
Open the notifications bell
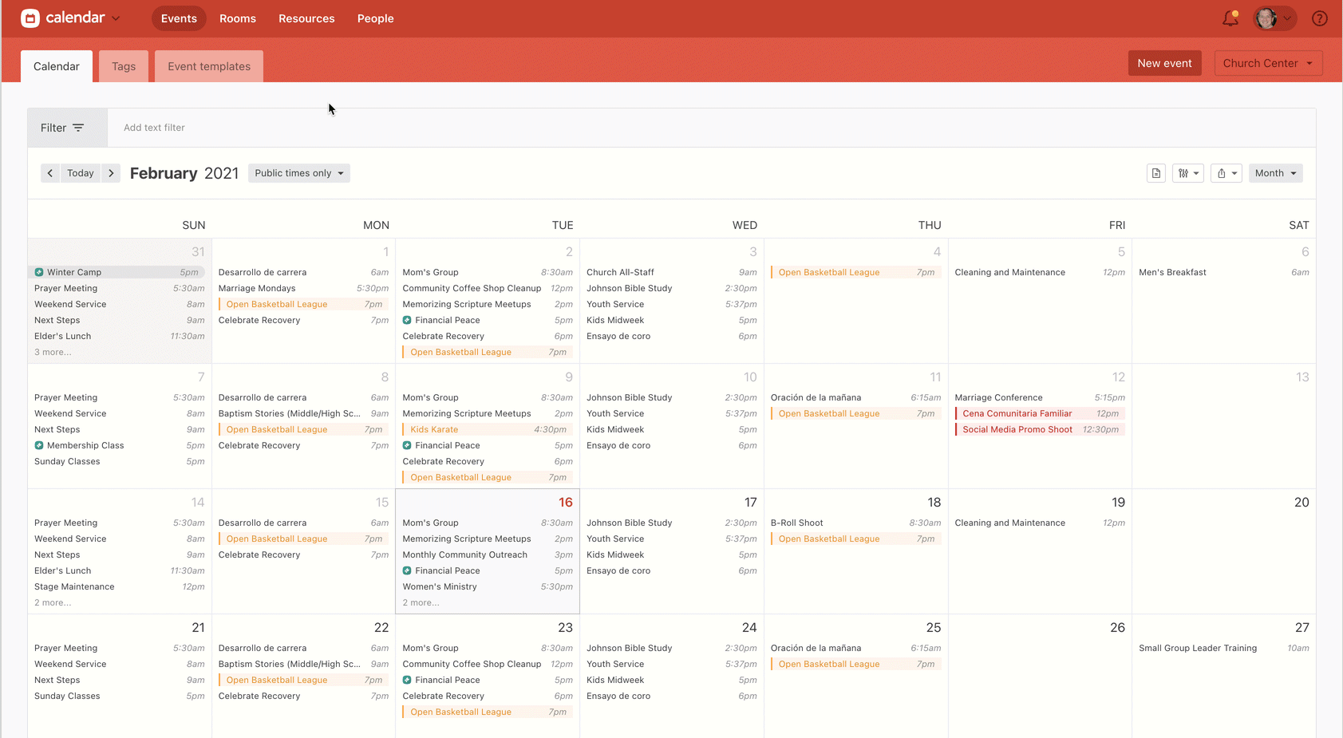pos(1230,18)
